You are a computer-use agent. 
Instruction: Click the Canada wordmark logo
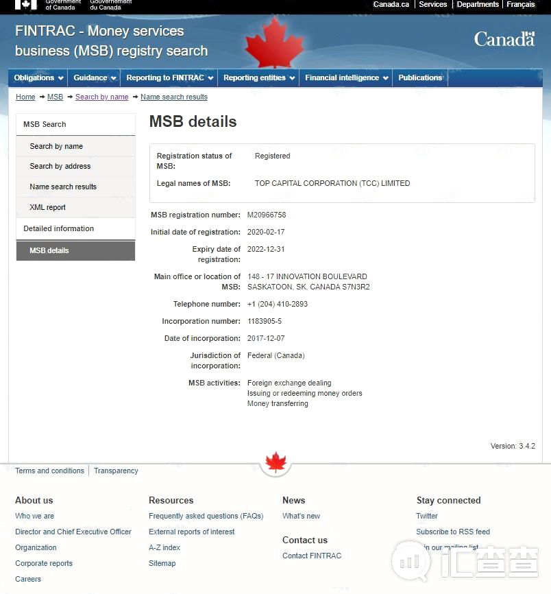(x=504, y=39)
